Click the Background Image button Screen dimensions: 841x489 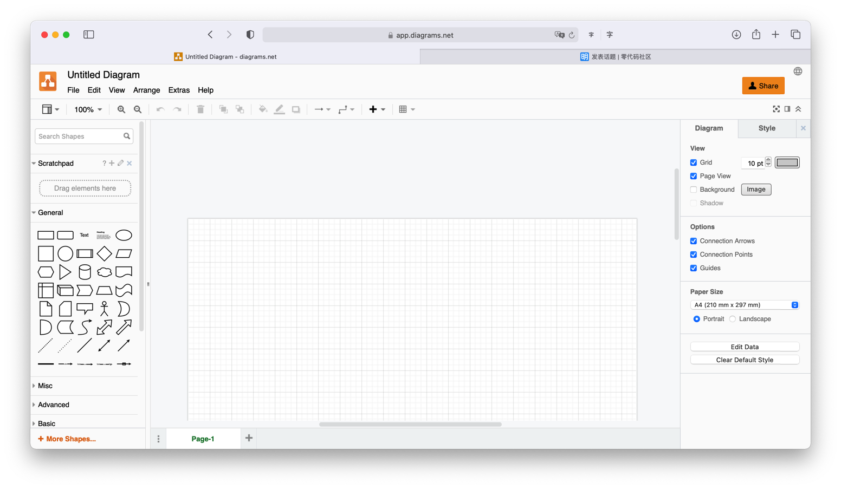pyautogui.click(x=756, y=190)
